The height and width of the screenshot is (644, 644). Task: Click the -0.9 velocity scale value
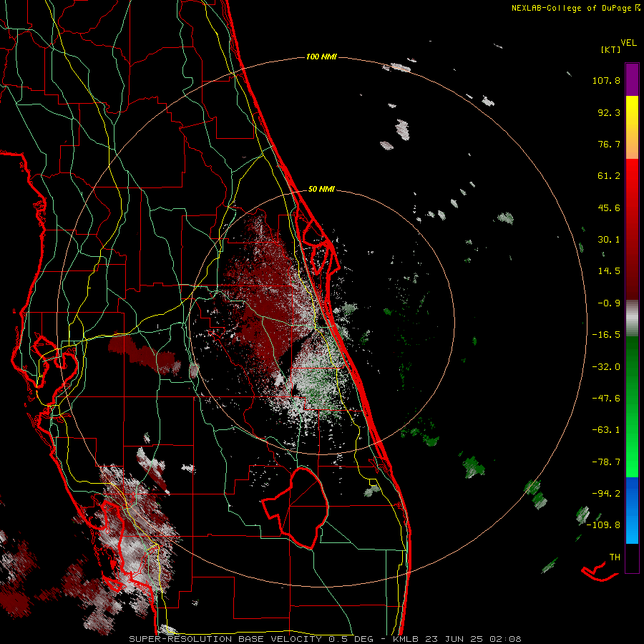click(x=609, y=303)
